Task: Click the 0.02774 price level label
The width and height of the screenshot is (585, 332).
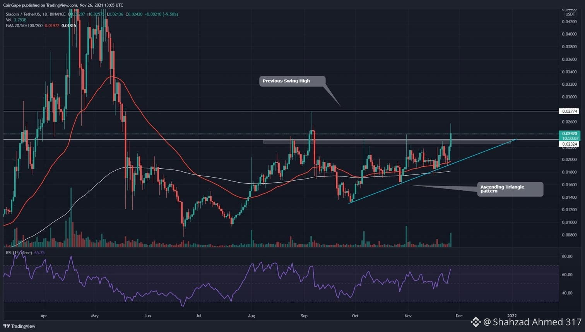Action: [x=569, y=111]
